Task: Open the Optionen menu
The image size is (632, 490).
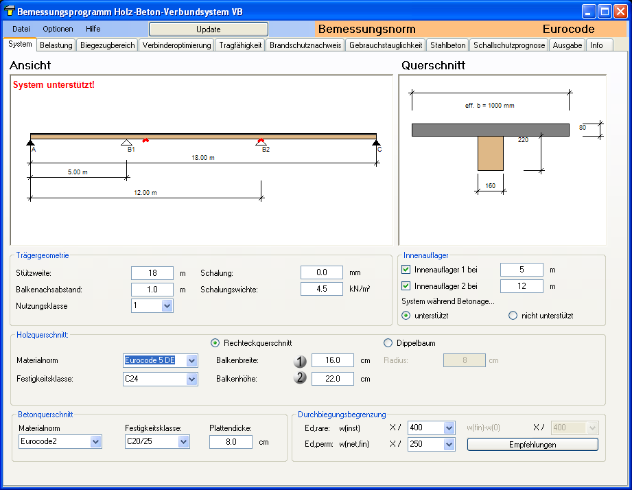Action: click(58, 29)
